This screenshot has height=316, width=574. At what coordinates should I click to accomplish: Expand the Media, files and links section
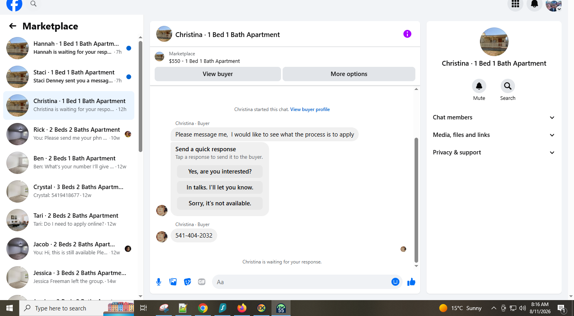[x=494, y=135]
